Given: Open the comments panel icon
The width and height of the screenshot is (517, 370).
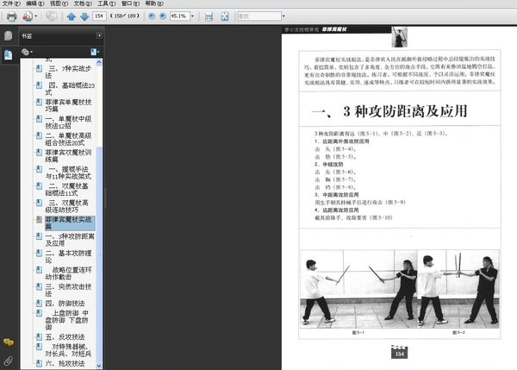Looking at the screenshot, I should (x=9, y=342).
